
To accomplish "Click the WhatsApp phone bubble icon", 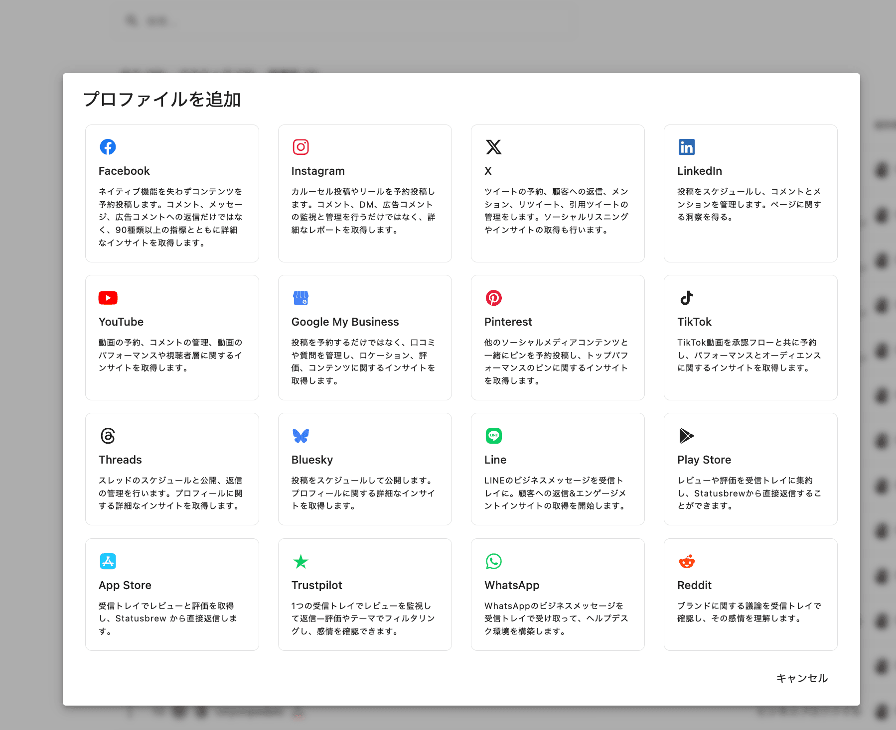I will coord(493,561).
